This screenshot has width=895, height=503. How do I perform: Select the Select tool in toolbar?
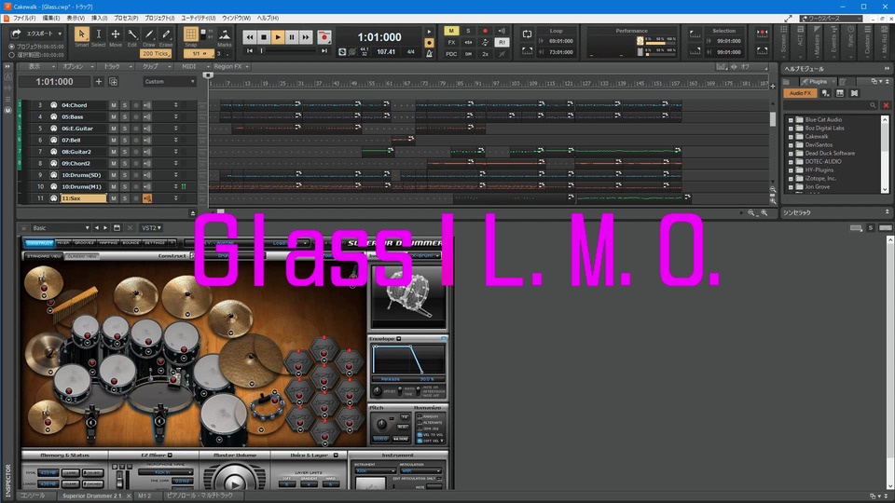click(98, 34)
